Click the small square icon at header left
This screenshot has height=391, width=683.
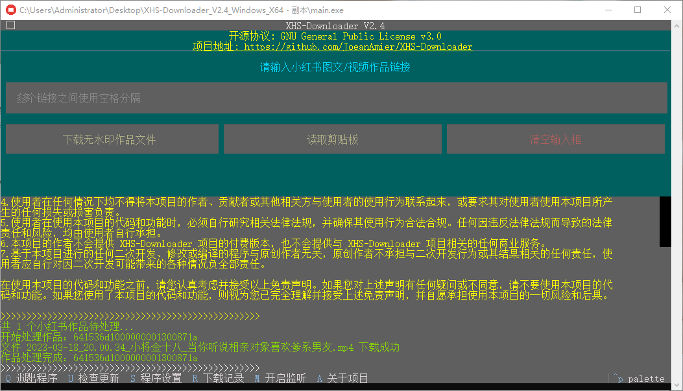pyautogui.click(x=11, y=25)
